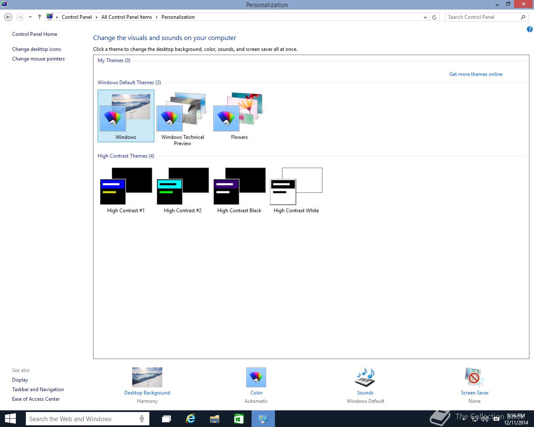This screenshot has width=534, height=427.
Task: Apply High Contrast White theme
Action: click(296, 191)
